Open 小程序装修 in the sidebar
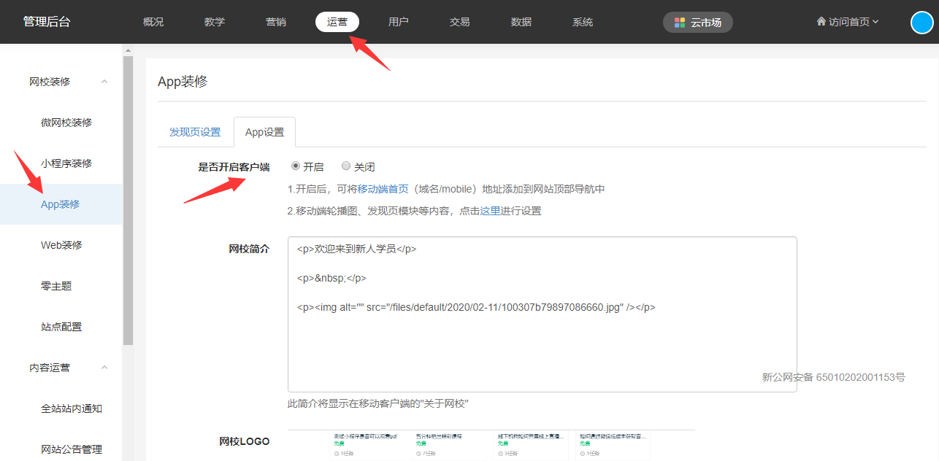The image size is (939, 461). (x=66, y=163)
